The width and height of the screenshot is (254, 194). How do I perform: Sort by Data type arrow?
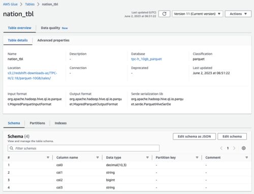[x=147, y=157]
